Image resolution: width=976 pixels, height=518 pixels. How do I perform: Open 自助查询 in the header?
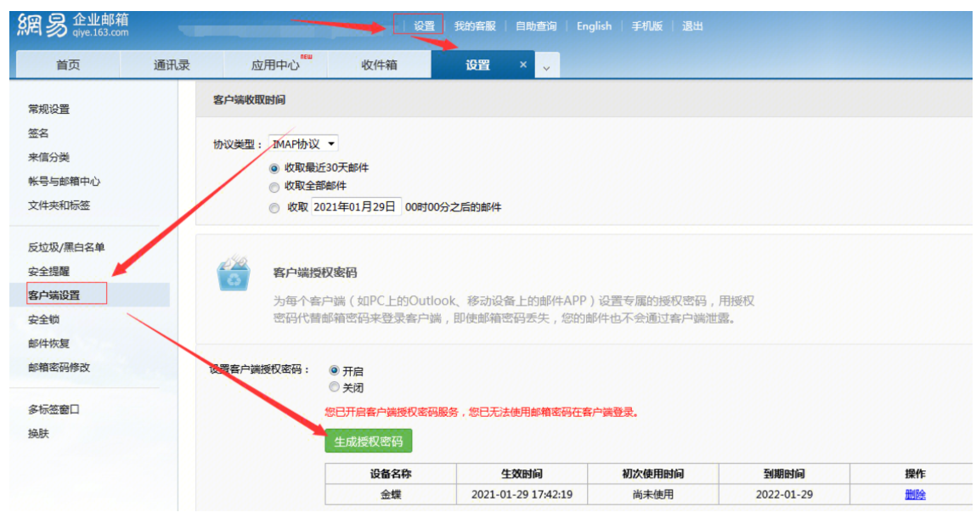point(536,25)
